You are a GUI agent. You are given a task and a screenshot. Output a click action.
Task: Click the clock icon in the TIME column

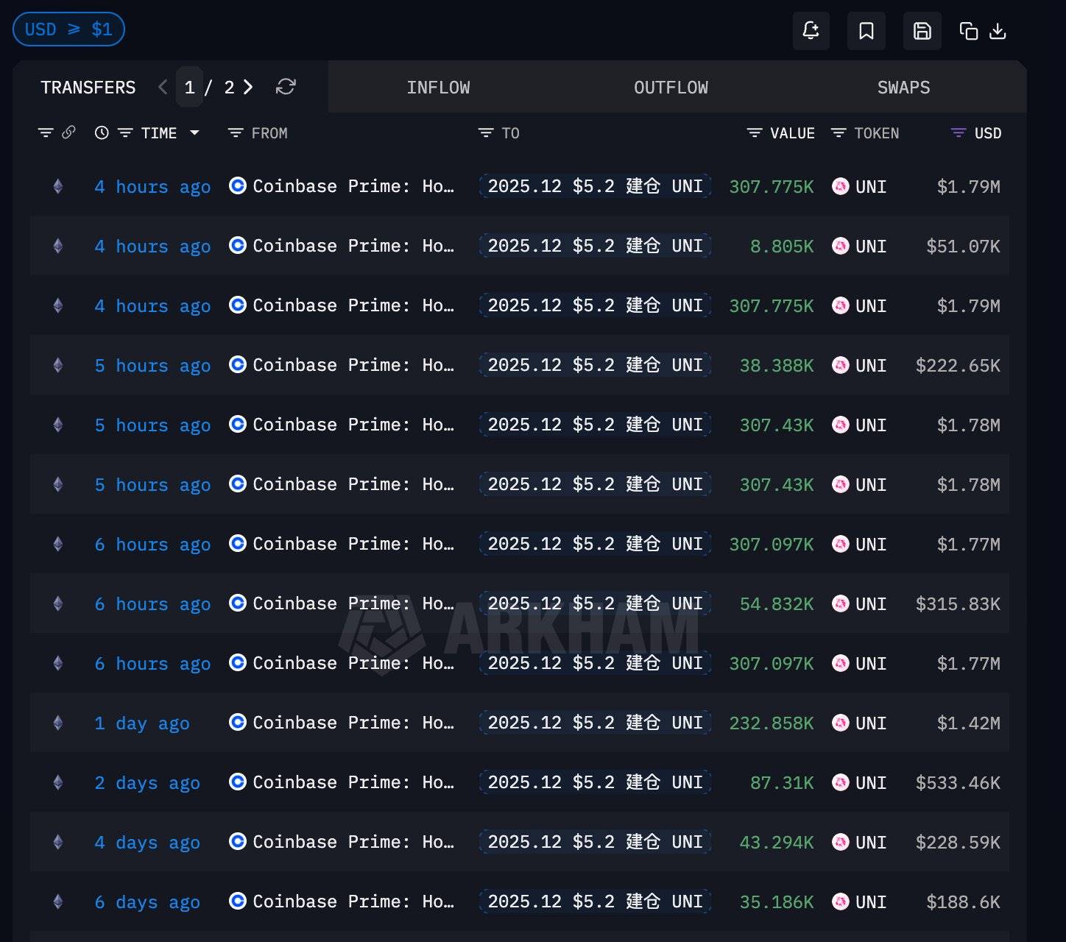click(102, 132)
